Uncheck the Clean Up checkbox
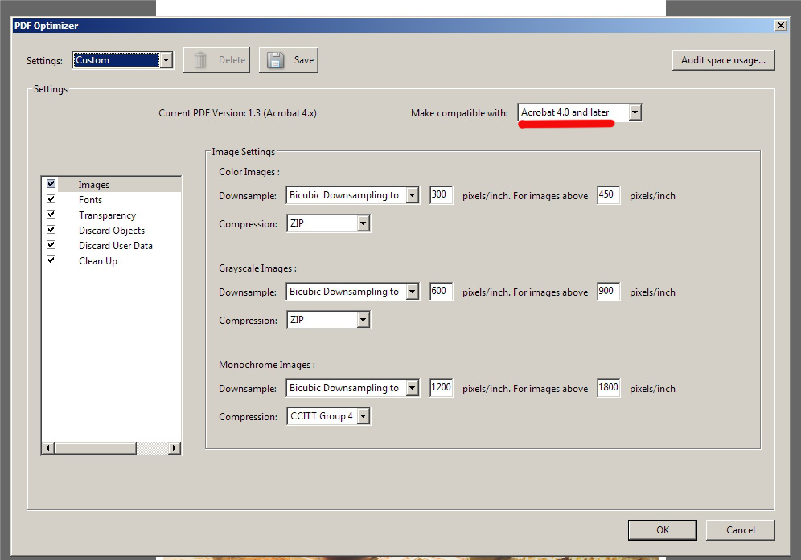The width and height of the screenshot is (801, 560). coord(51,260)
